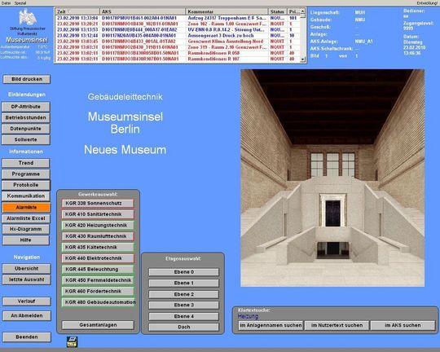
Task: Select KGR 445 Beleuchtung
Action: (x=98, y=269)
